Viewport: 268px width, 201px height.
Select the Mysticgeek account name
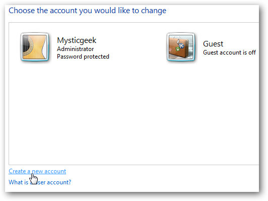click(x=77, y=40)
